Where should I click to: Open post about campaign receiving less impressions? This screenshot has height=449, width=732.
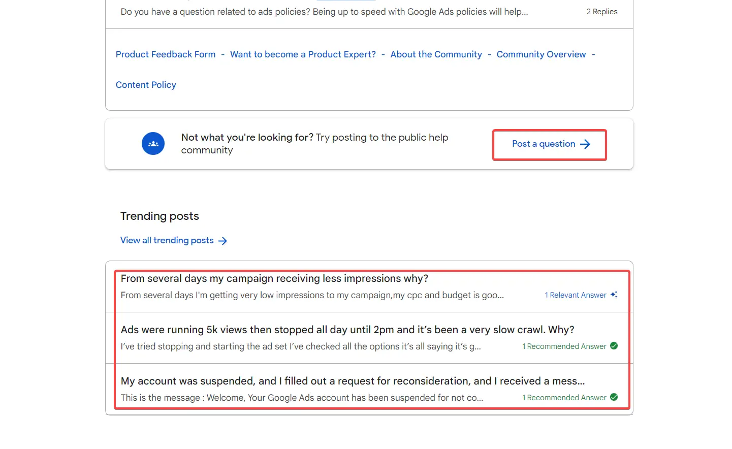(x=274, y=278)
